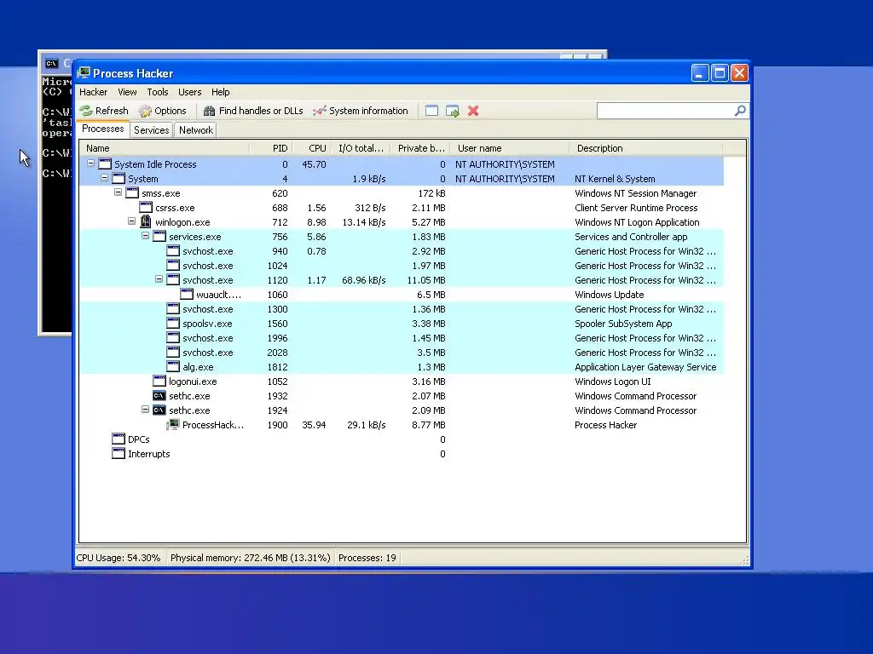
Task: Select the svchost.exe PID 1024 row
Action: pos(402,266)
